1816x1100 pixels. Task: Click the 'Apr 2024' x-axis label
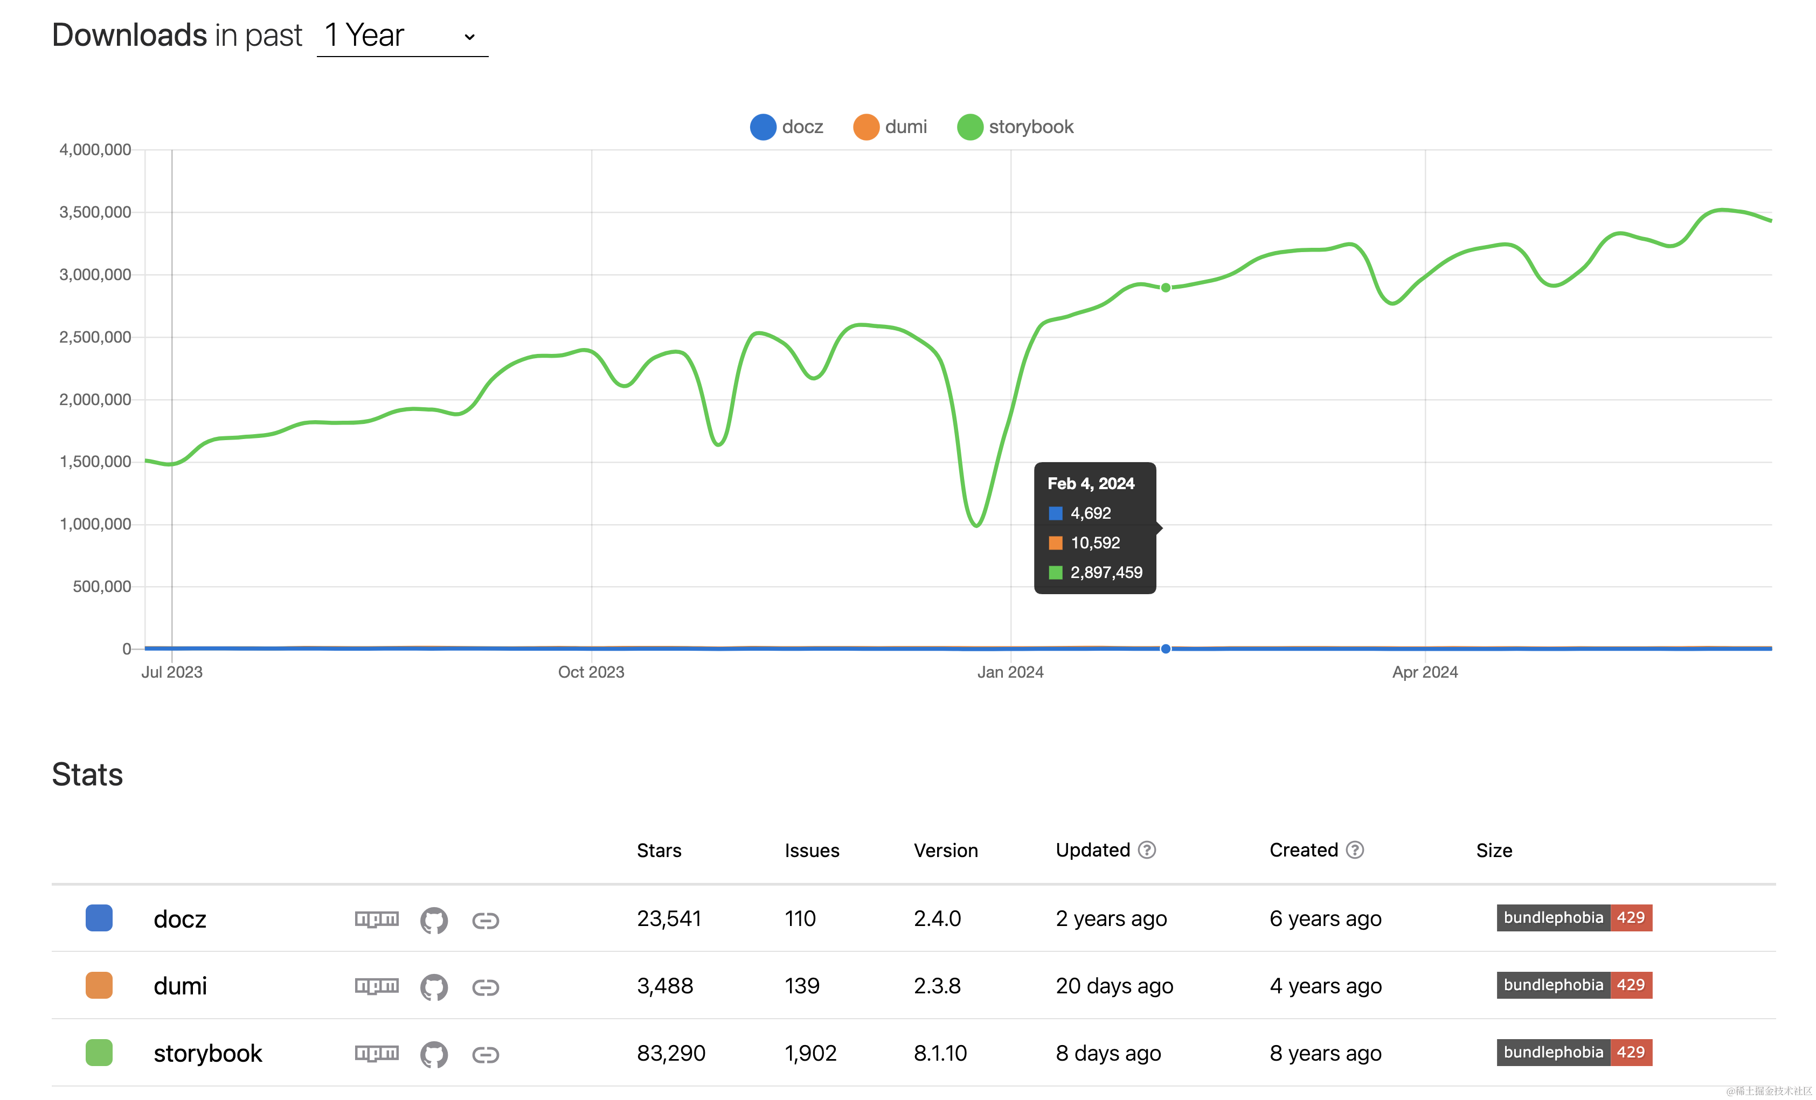[x=1425, y=673]
